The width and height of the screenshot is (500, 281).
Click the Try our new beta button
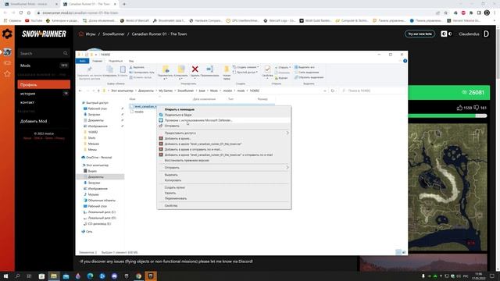[420, 34]
